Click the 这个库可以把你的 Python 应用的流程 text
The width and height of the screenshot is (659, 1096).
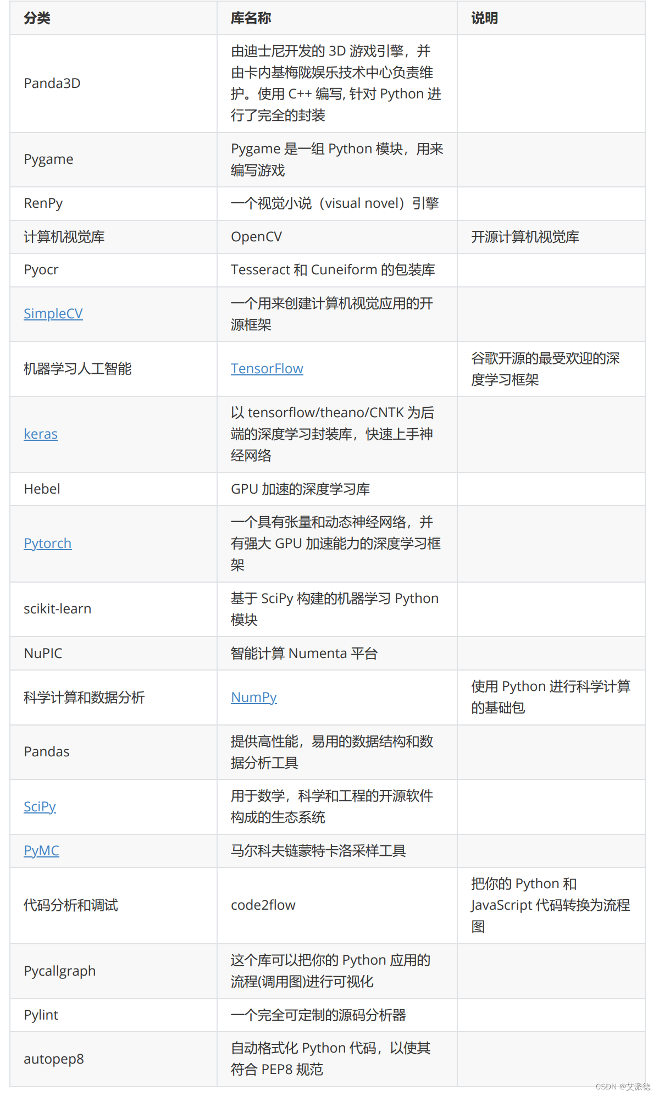pos(330,971)
